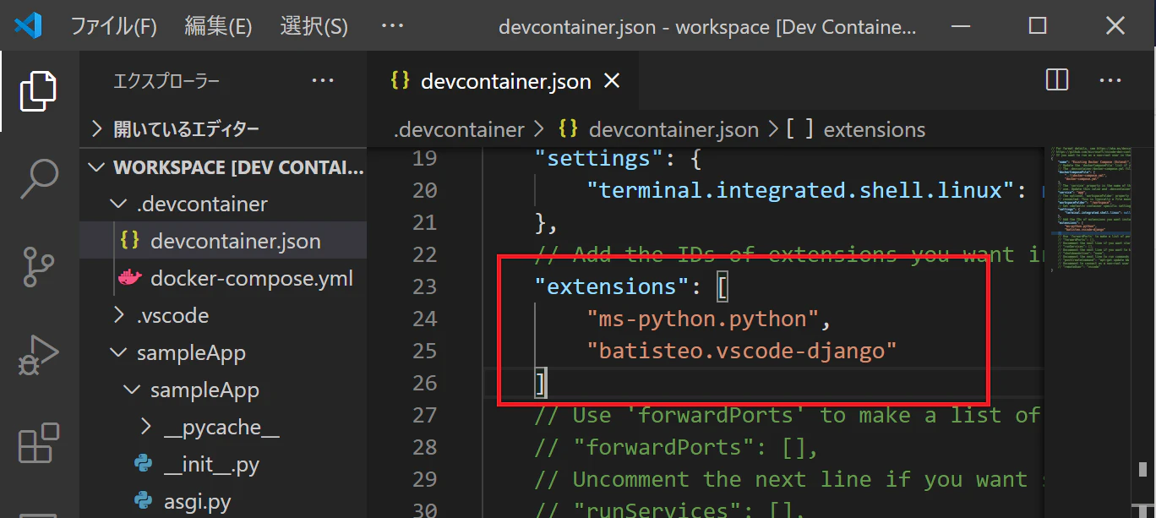Open the Extensions view icon

39,443
